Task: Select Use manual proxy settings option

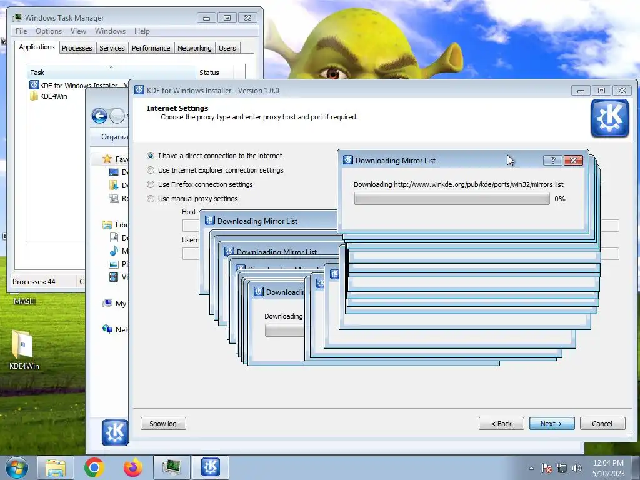Action: coord(192,199)
